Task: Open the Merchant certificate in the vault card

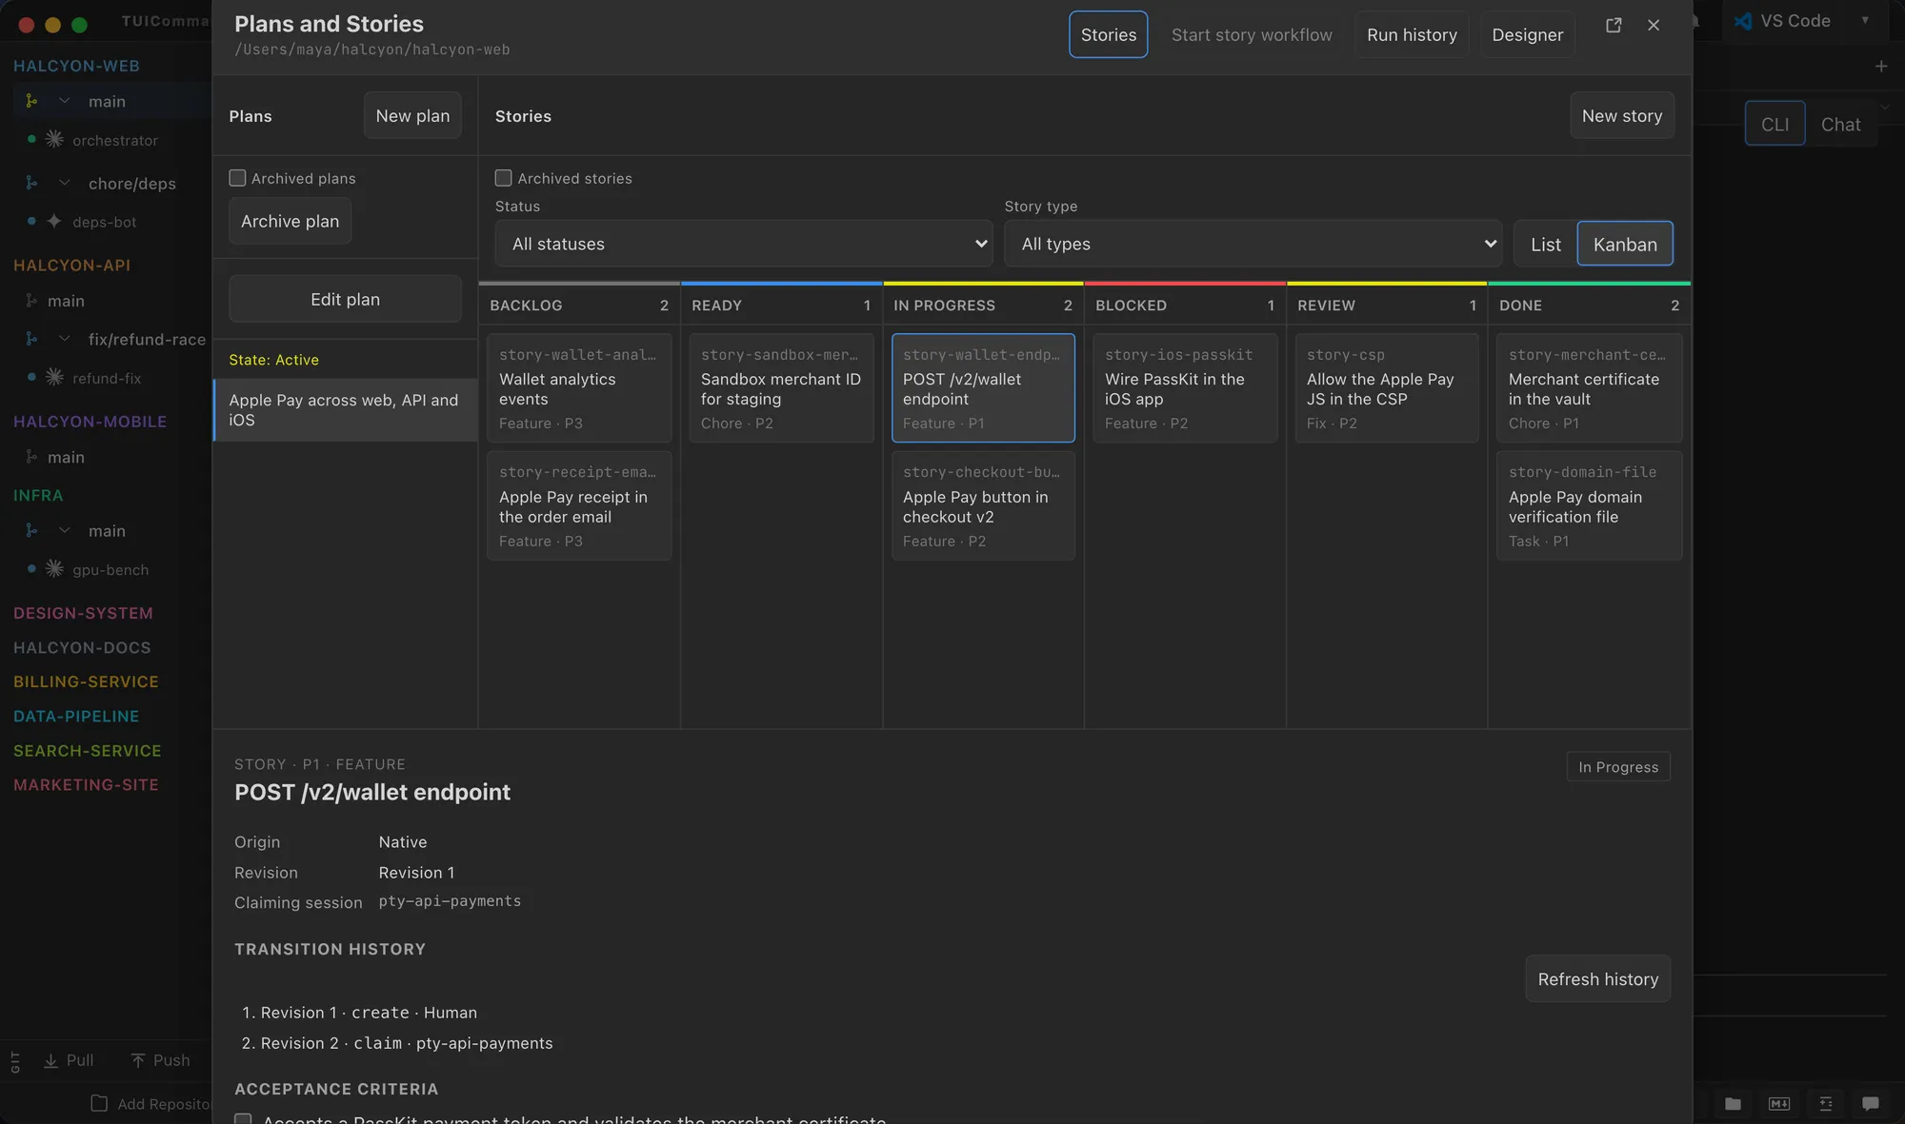Action: pos(1589,387)
